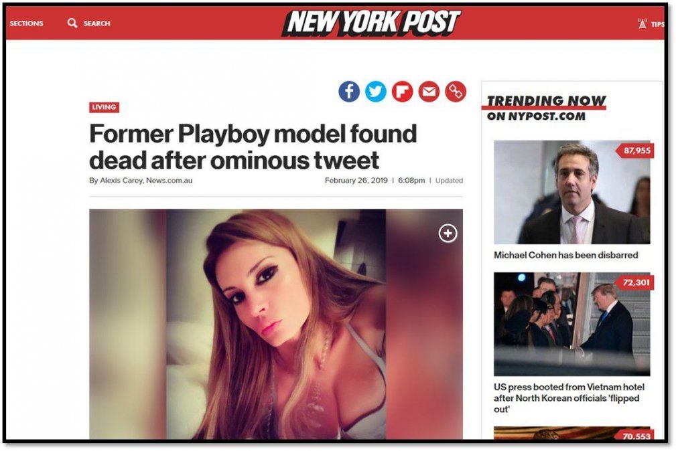Click the Vietnam hotel trending thumbnail
This screenshot has height=451, width=676.
[571, 324]
